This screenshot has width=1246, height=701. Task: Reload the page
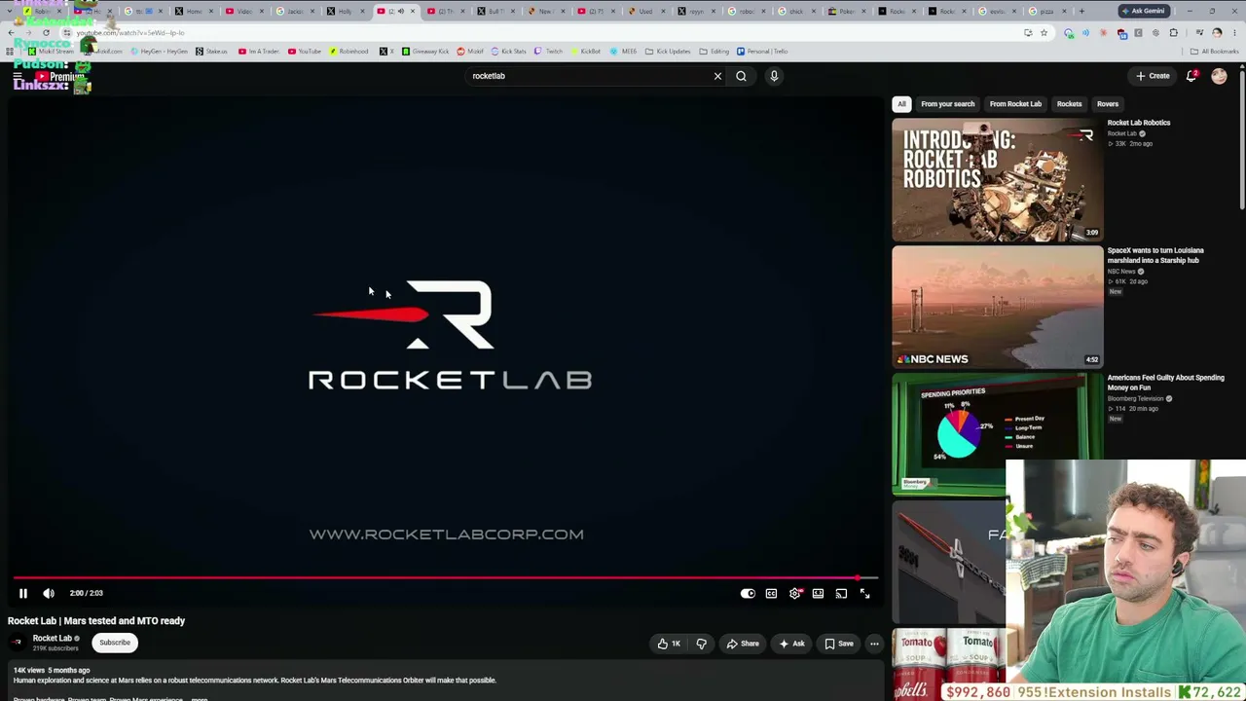tap(46, 33)
